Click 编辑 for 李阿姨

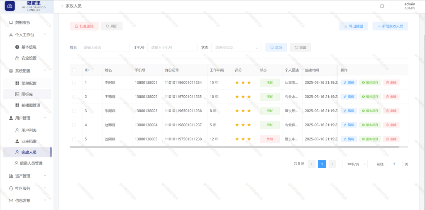click(x=349, y=82)
